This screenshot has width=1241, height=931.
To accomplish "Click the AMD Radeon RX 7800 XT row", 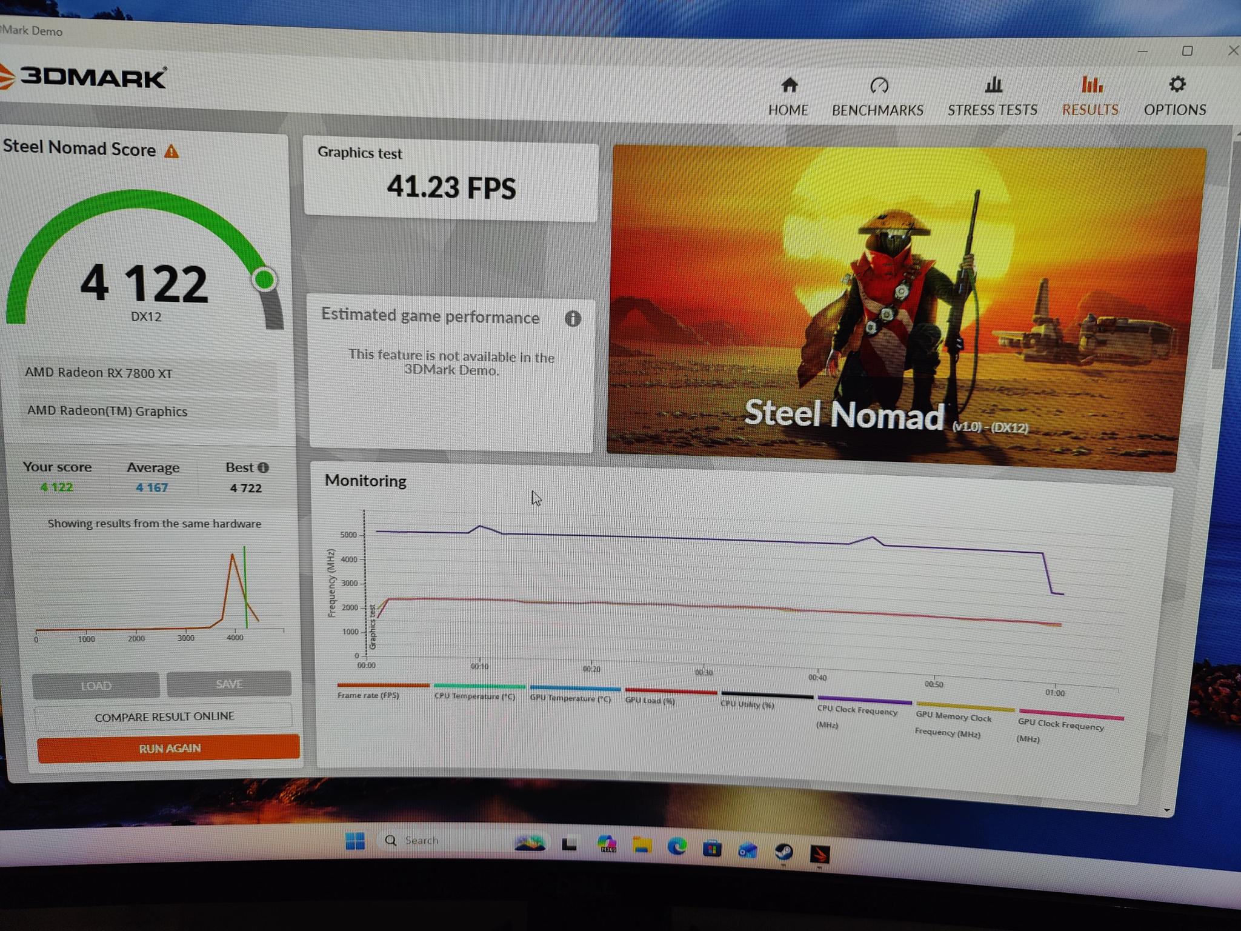I will pyautogui.click(x=148, y=373).
